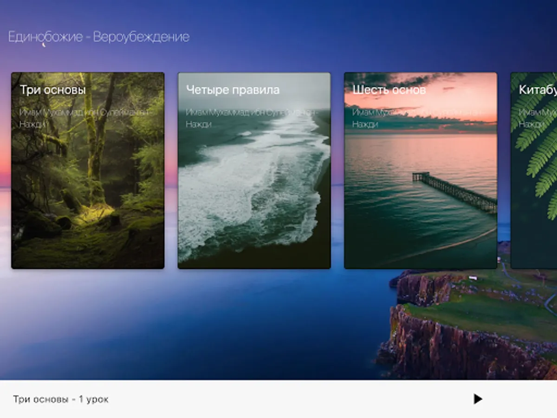
Task: Open the partially visible Китабу card
Action: point(534,170)
